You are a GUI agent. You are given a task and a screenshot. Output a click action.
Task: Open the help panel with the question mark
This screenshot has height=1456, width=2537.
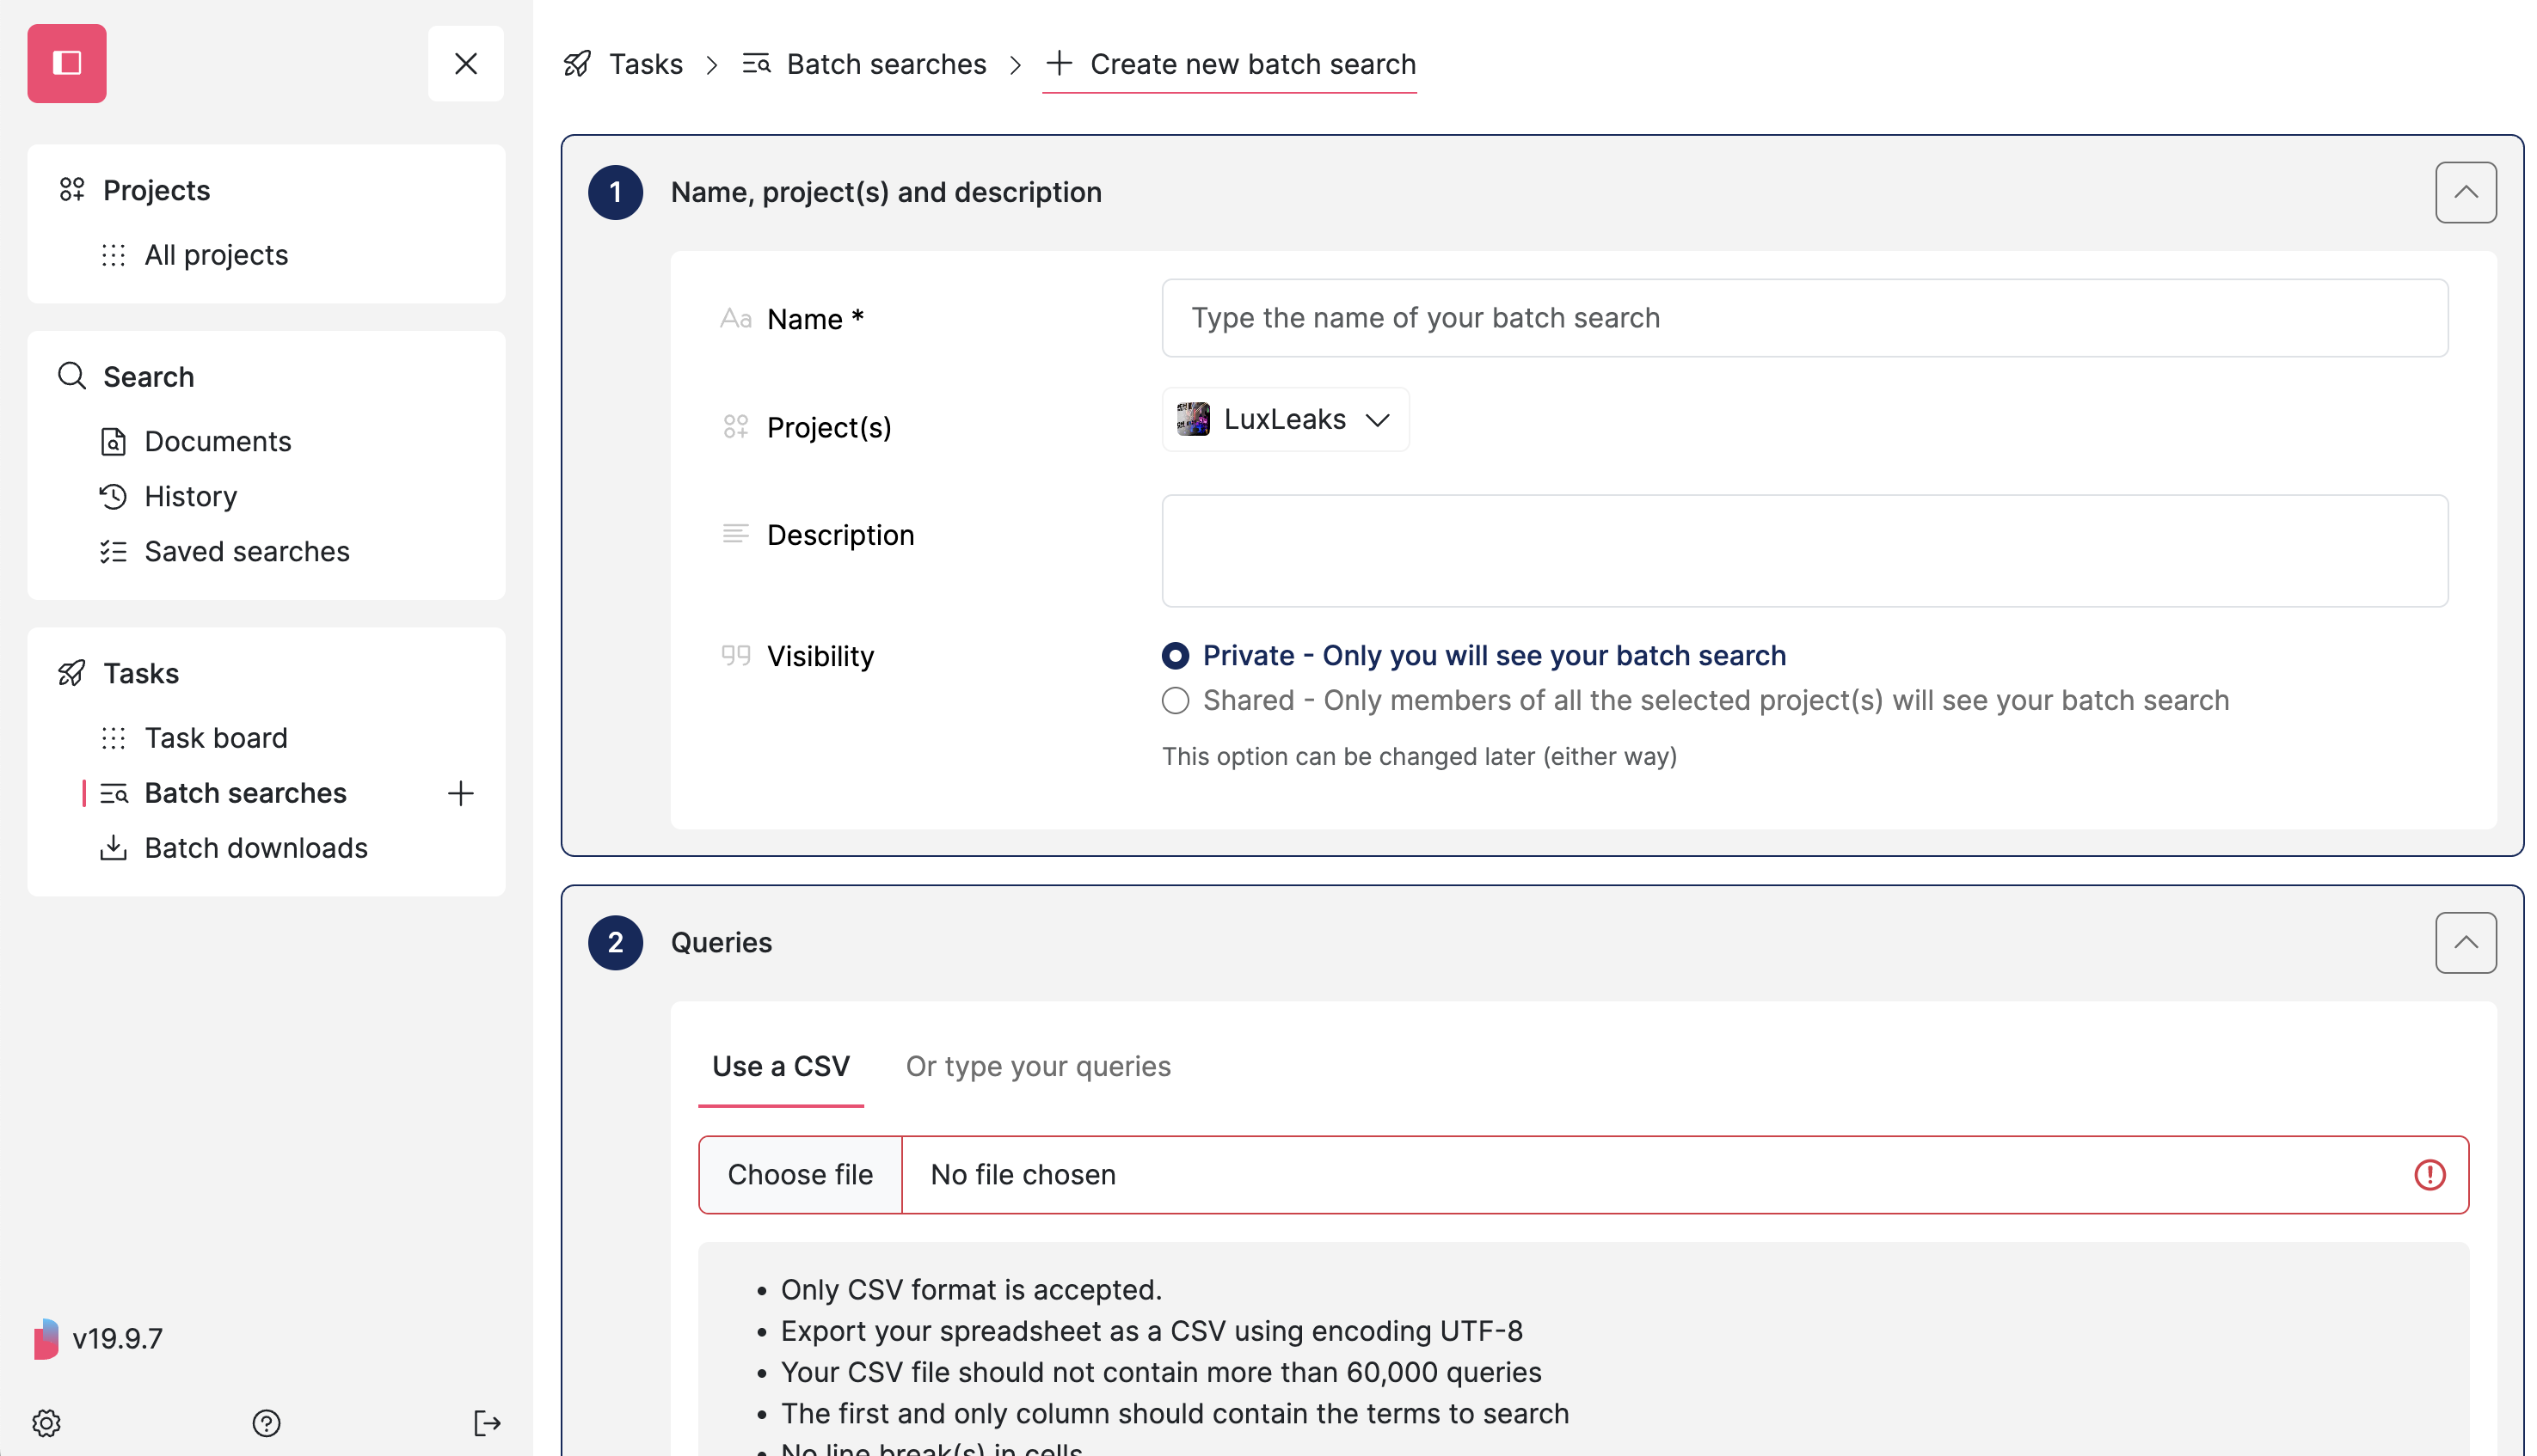pos(266,1422)
